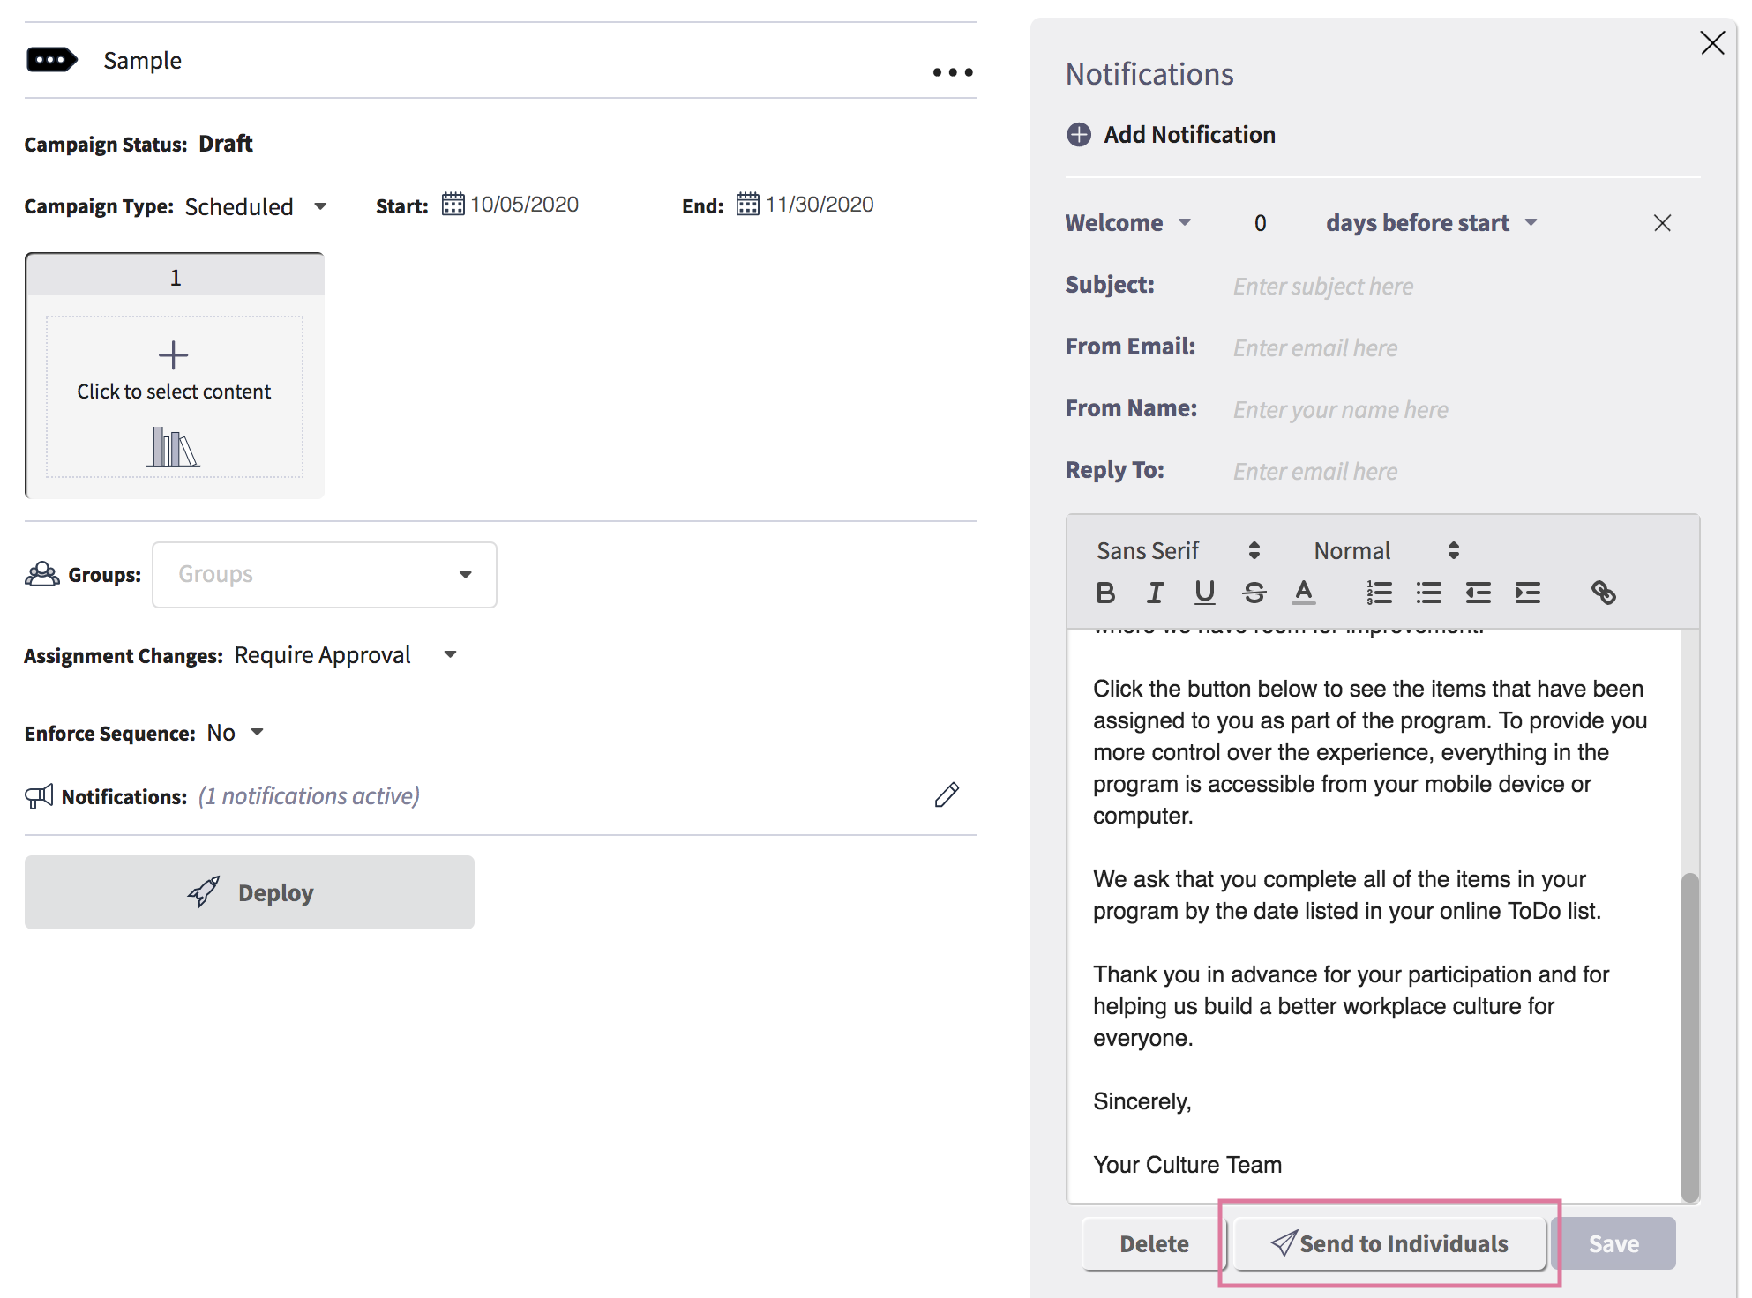Click the Start date 10/05/2020

[524, 205]
